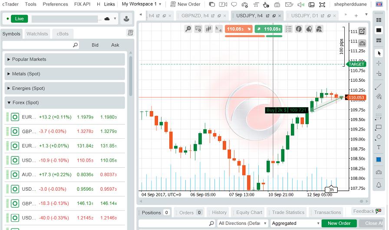Screen dimensions: 389x230
Task: Open the chart tabs list dropdown arrow
Action: click(x=366, y=15)
